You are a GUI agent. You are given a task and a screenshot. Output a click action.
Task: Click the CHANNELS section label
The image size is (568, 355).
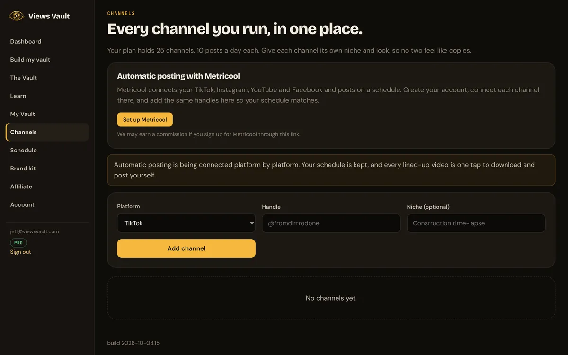tap(121, 14)
